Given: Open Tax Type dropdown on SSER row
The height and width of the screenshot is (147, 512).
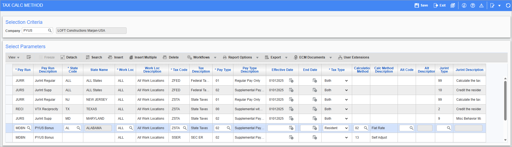Looking at the screenshot, I should tap(336, 138).
